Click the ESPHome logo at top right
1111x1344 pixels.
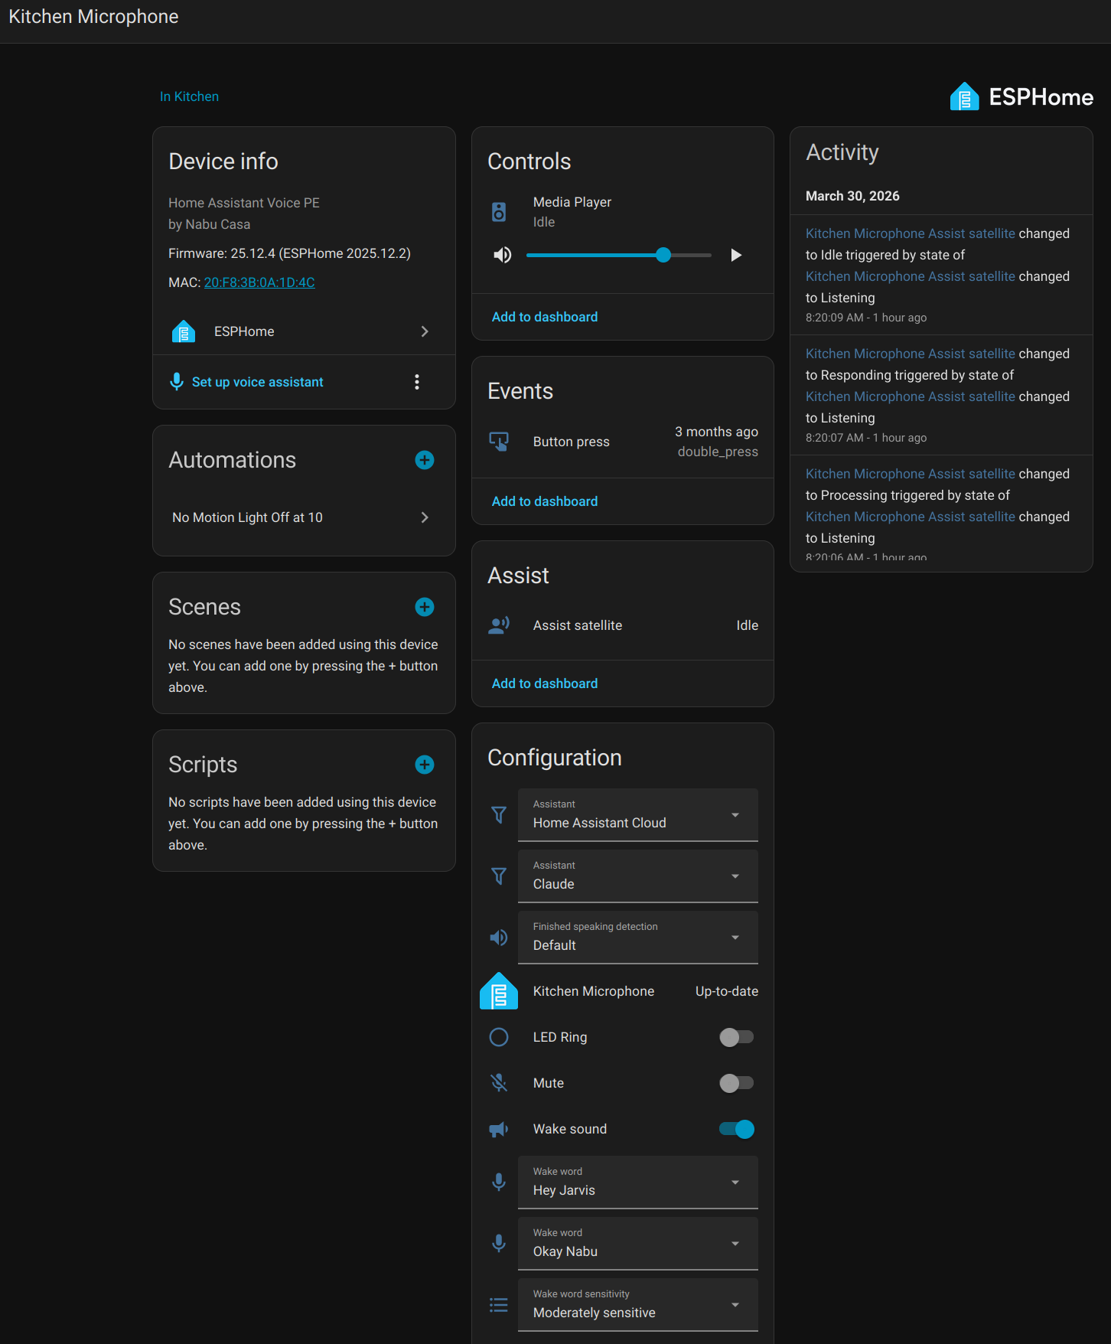1021,97
